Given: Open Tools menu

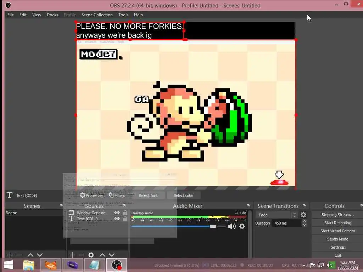Looking at the screenshot, I should tap(123, 15).
